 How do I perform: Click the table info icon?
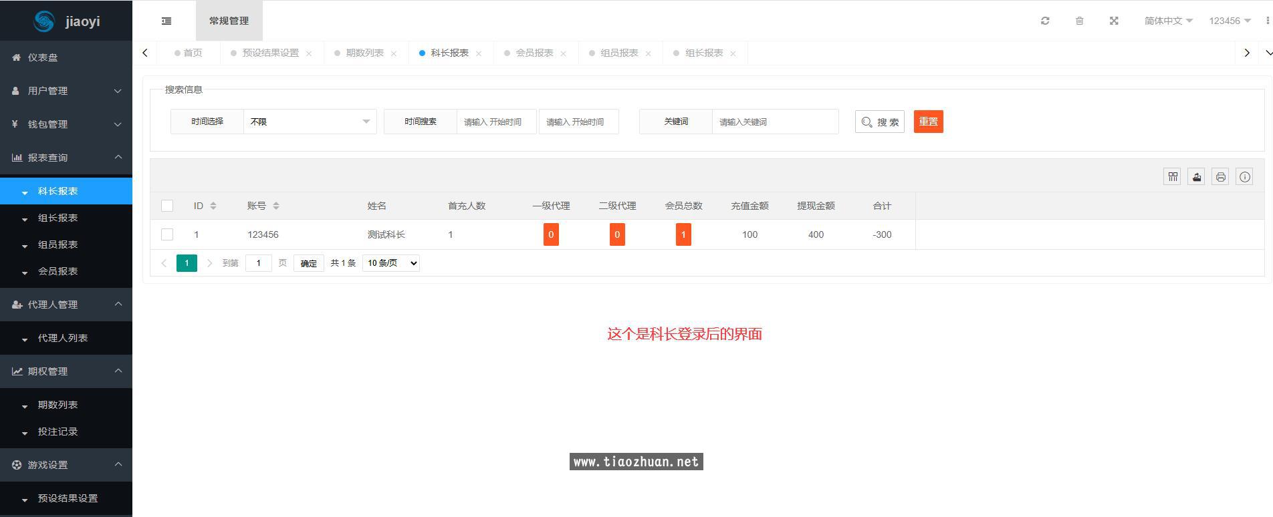[x=1244, y=177]
